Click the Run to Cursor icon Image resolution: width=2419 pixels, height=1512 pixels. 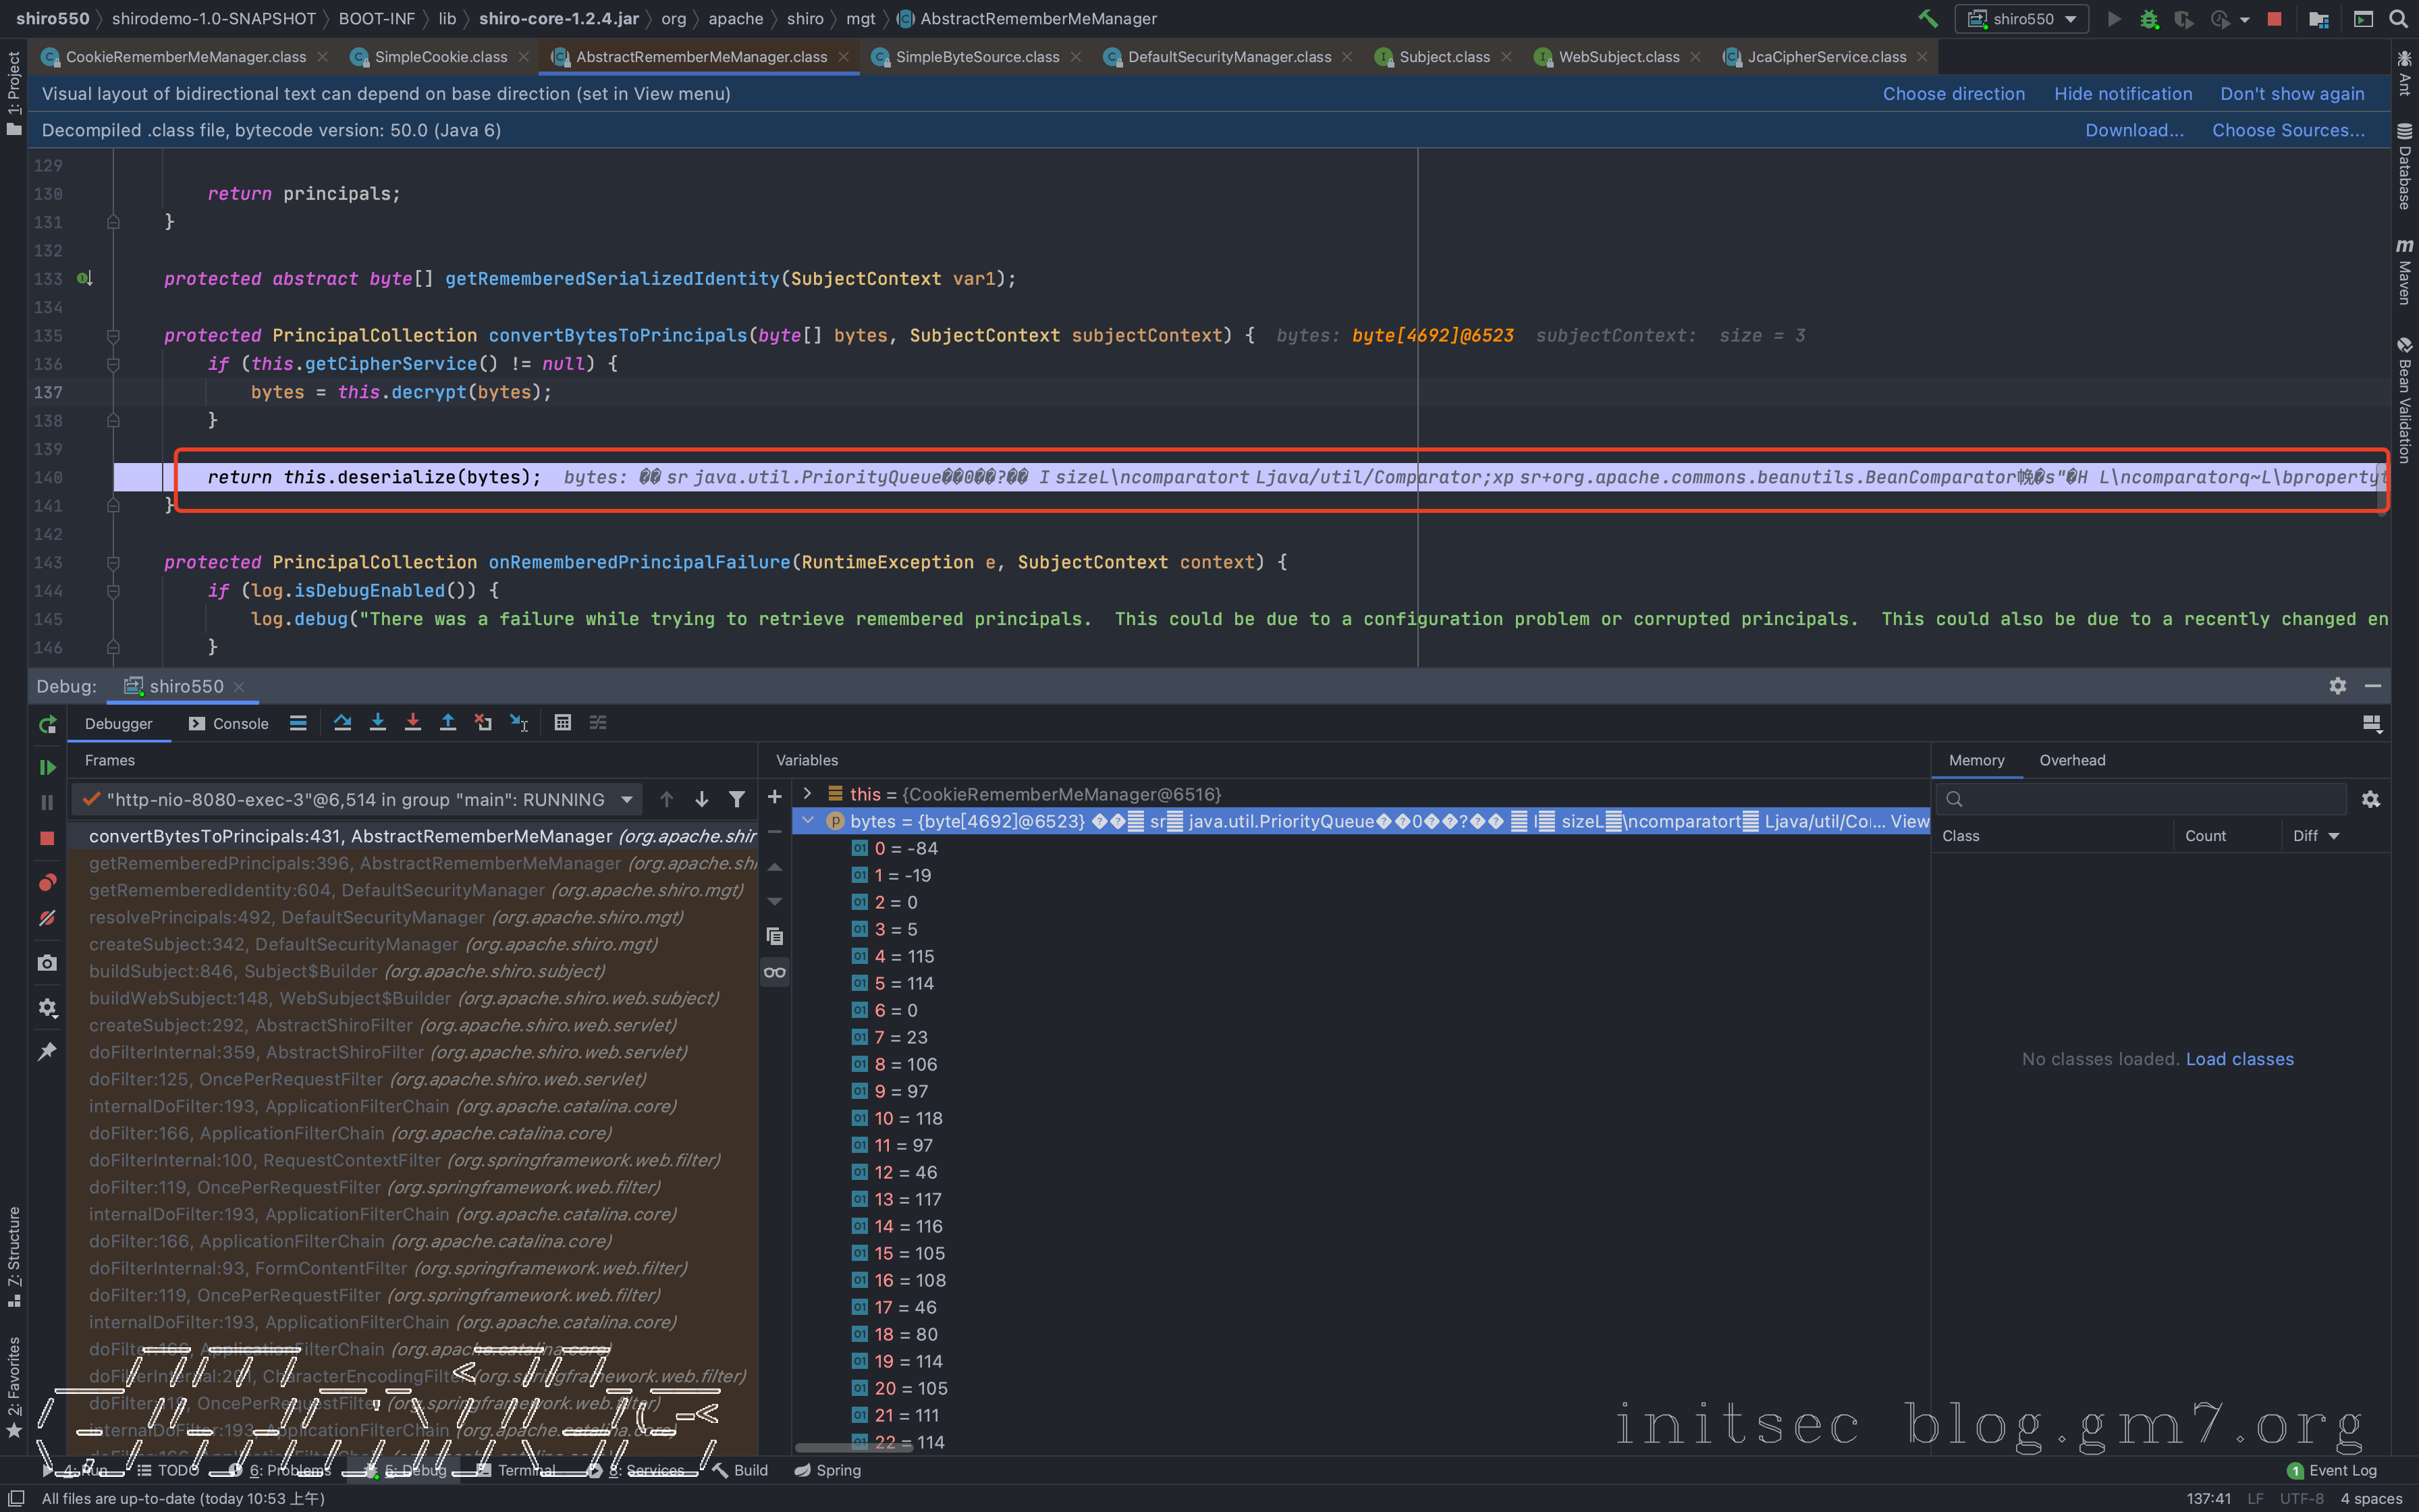click(519, 723)
